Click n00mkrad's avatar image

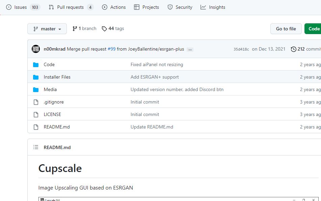click(36, 49)
